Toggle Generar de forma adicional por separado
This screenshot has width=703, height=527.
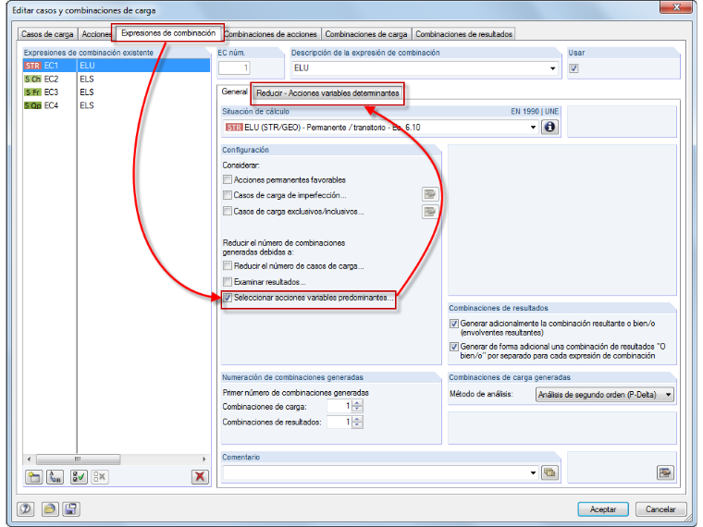454,347
